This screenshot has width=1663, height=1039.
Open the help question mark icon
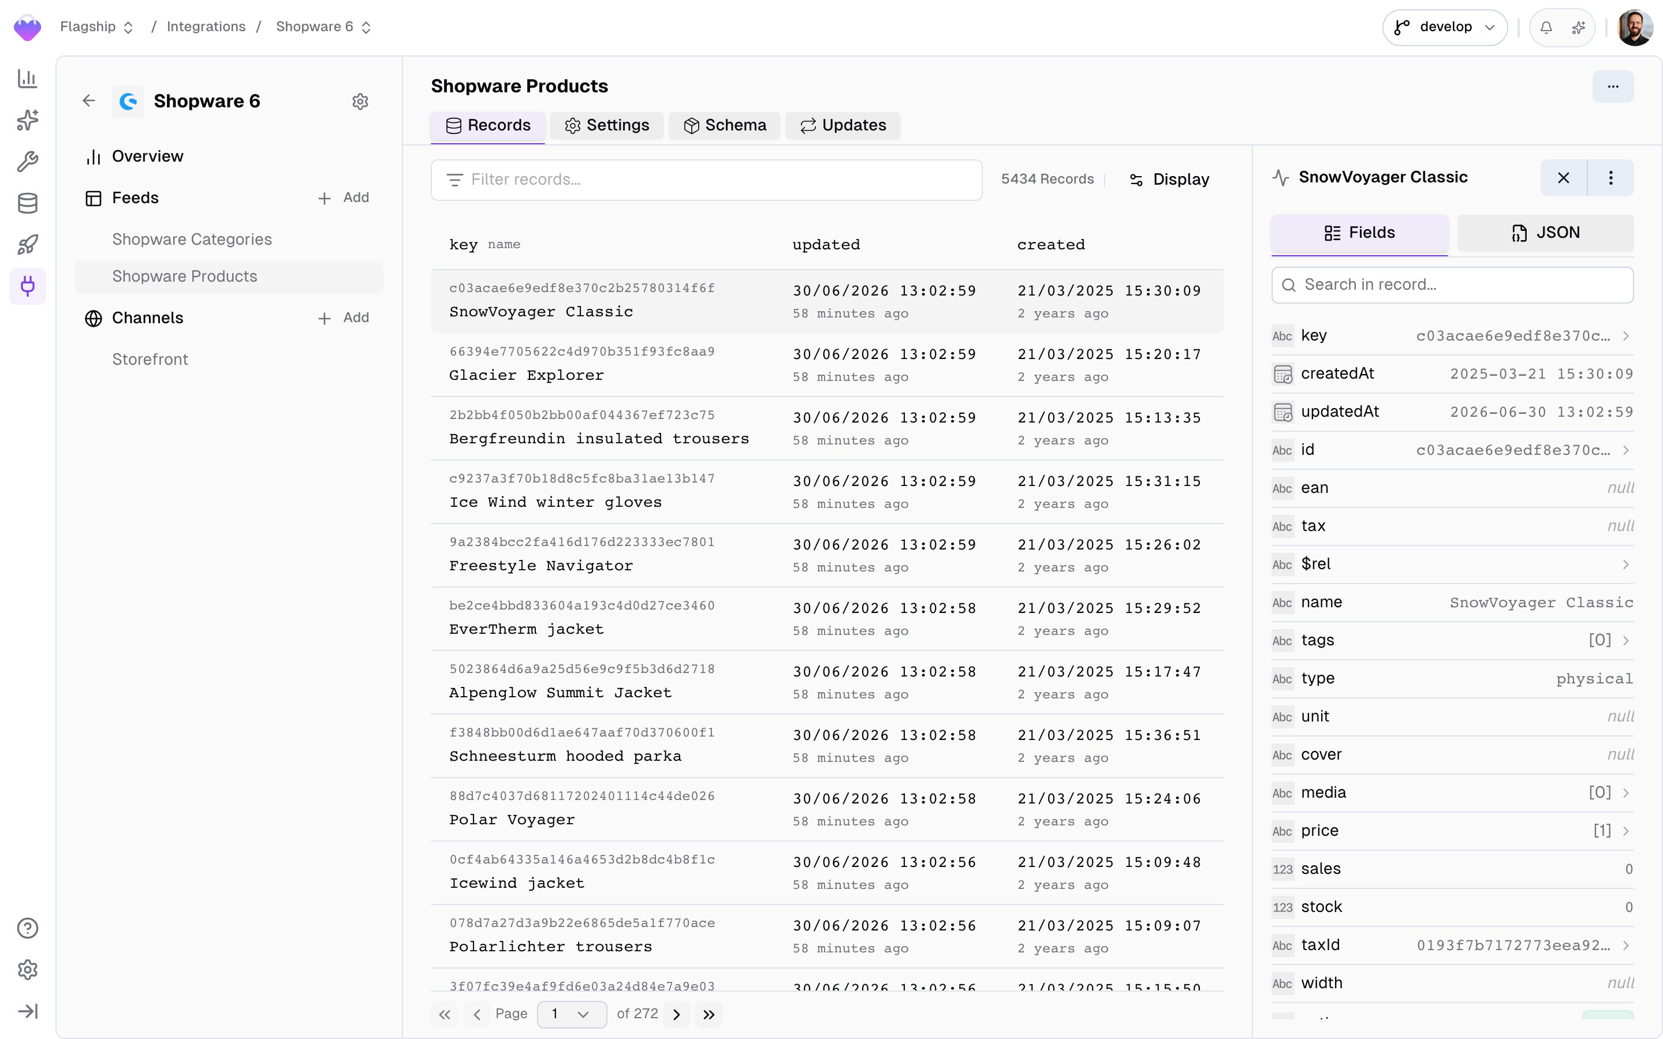tap(28, 928)
